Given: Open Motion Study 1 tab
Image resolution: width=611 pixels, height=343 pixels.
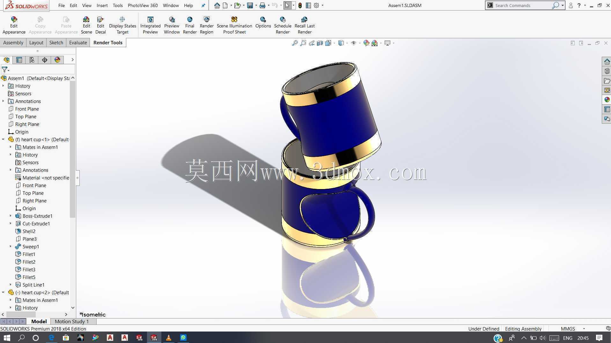Looking at the screenshot, I should tap(72, 321).
